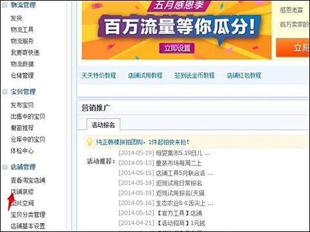The image size is (310, 232).
Task: Open 店铺基本设置 link
Action: [28, 226]
